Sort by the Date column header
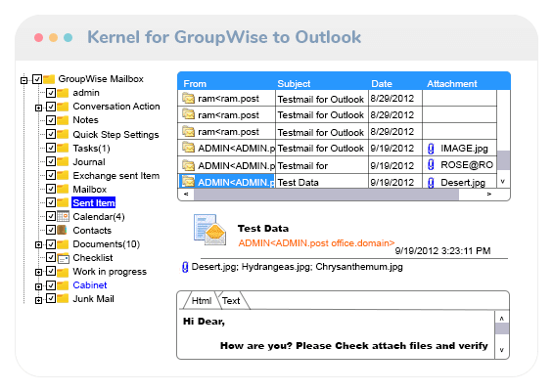Image resolution: width=553 pixels, height=392 pixels. pos(382,84)
